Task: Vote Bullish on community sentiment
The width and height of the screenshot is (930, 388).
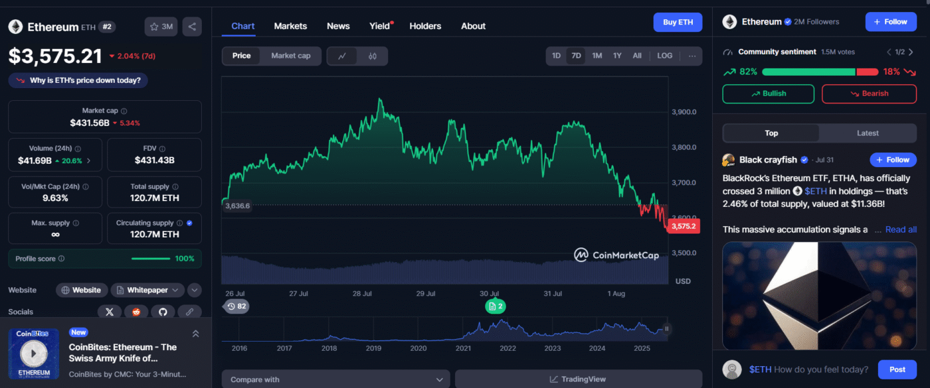Action: 769,94
